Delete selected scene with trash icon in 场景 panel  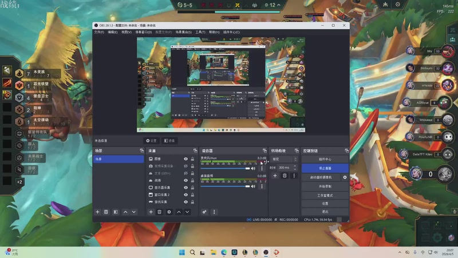[x=106, y=212]
